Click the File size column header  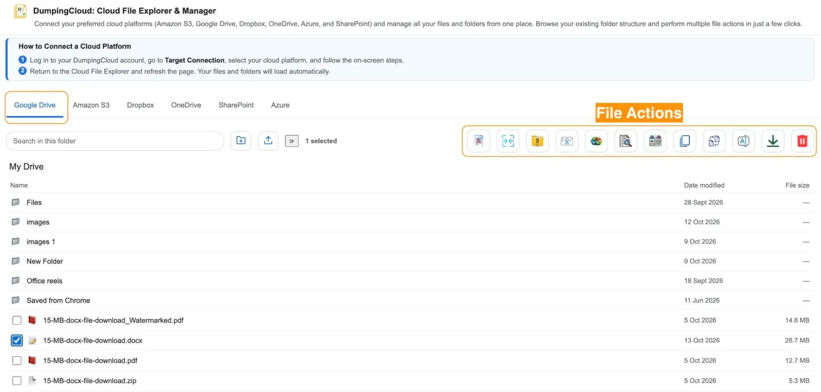point(797,185)
